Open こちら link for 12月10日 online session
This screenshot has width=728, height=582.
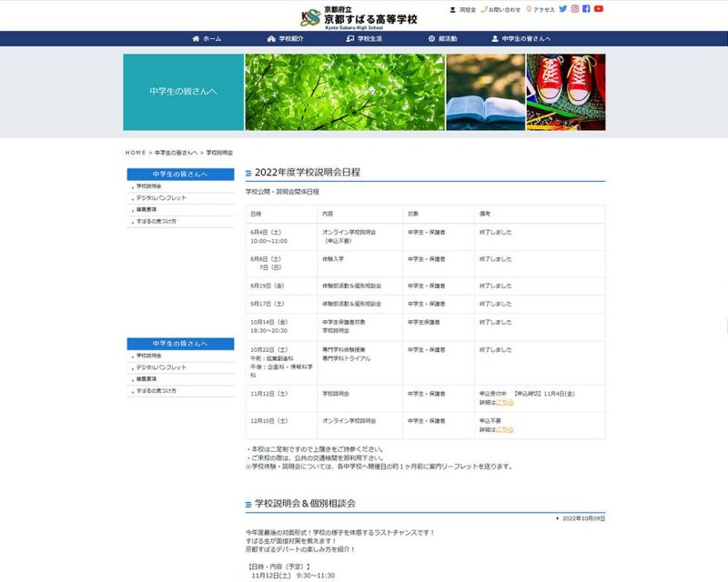pos(504,429)
